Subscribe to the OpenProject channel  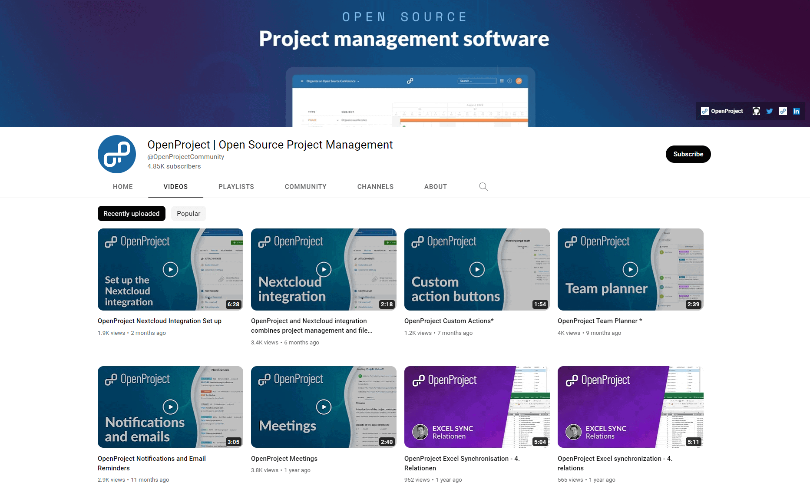688,154
